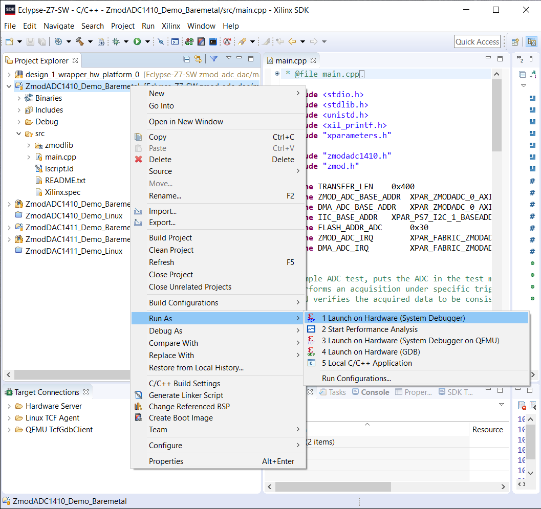541x509 pixels.
Task: Click the Program FPGA toolbar icon
Action: tap(189, 42)
